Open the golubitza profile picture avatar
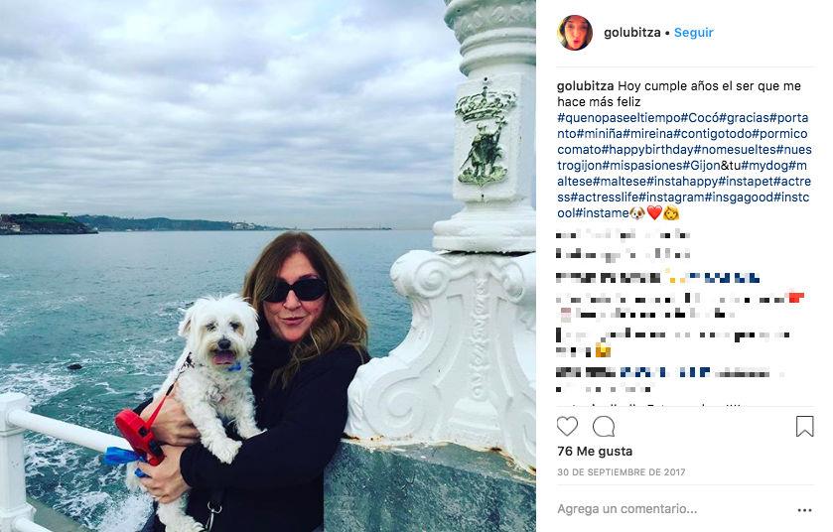 click(x=574, y=33)
